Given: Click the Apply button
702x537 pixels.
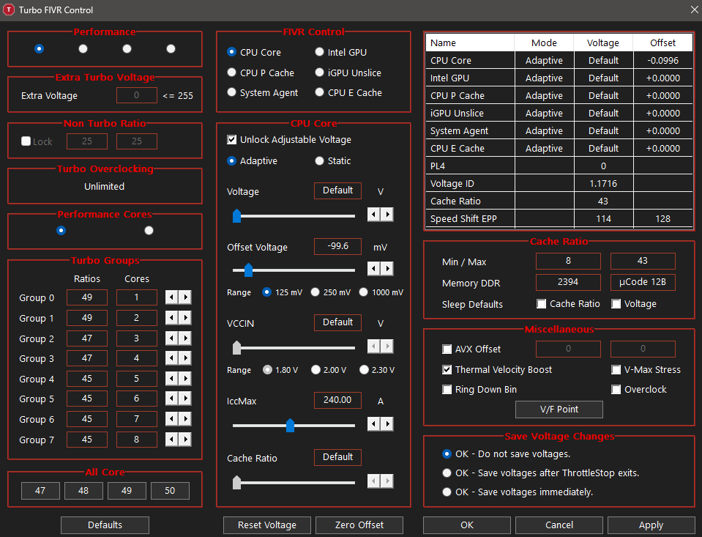Looking at the screenshot, I should coord(651,525).
